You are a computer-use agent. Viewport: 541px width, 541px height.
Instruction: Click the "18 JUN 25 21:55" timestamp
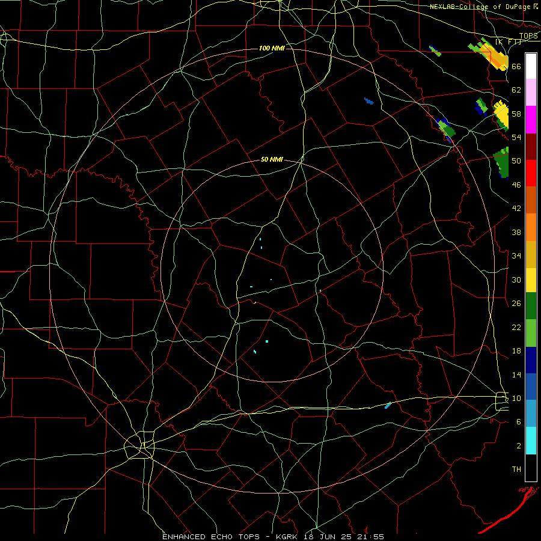[x=344, y=537]
